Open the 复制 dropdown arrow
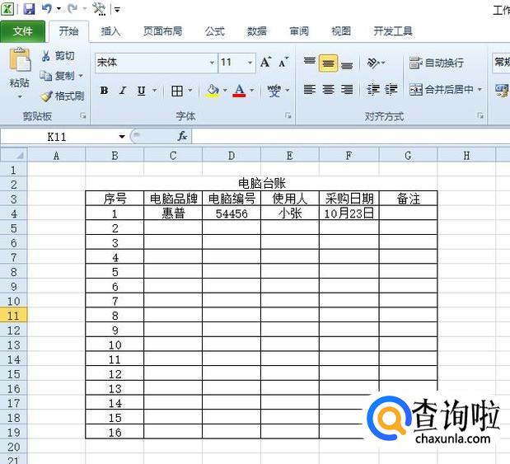Screen dimensions: 510x464 pos(81,76)
